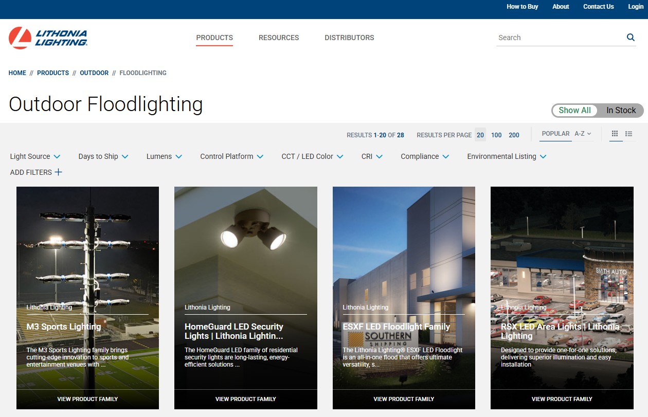Open the A-Z sort dropdown

[583, 134]
